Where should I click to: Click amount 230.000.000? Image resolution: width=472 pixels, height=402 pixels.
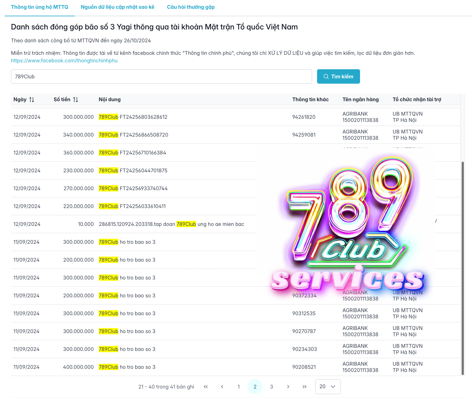coord(78,170)
